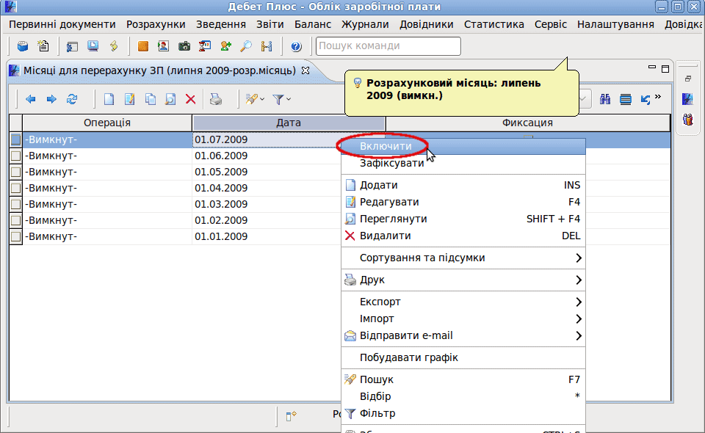Toggle checkbox for the 01.05.2009 row
705x433 pixels.
[15, 172]
